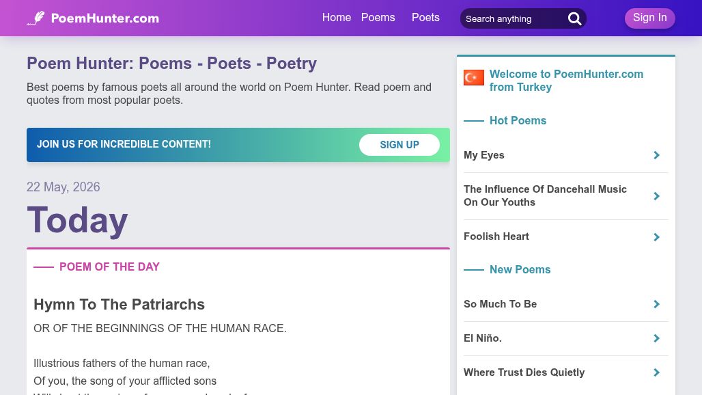Click the chevron next to So Much To Be

[656, 304]
